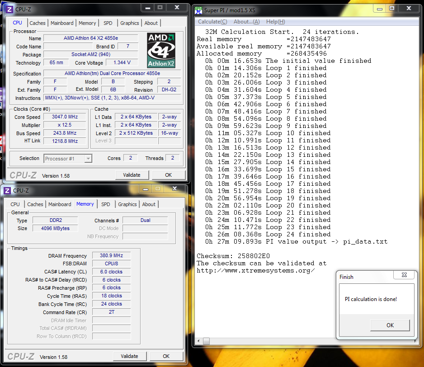424x367 pixels.
Task: Click the Cycle Time value 18 clocks
Action: click(111, 296)
